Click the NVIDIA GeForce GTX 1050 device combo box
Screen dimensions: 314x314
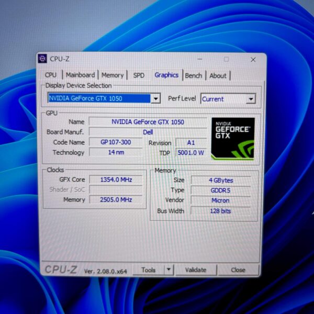[x=104, y=98]
